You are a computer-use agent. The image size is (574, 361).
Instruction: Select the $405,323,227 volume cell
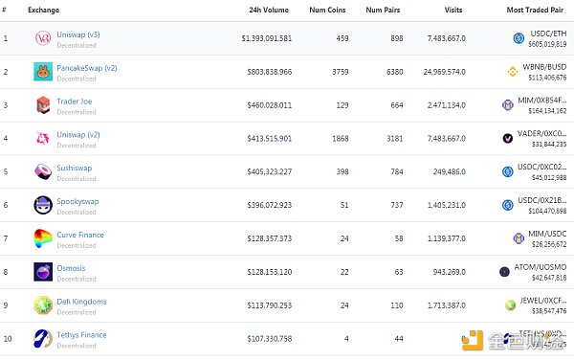click(270, 171)
